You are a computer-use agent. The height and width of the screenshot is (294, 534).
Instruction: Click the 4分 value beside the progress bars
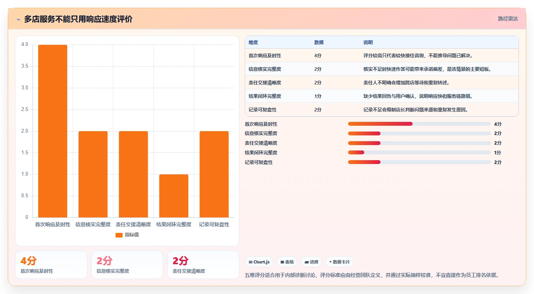(x=498, y=124)
